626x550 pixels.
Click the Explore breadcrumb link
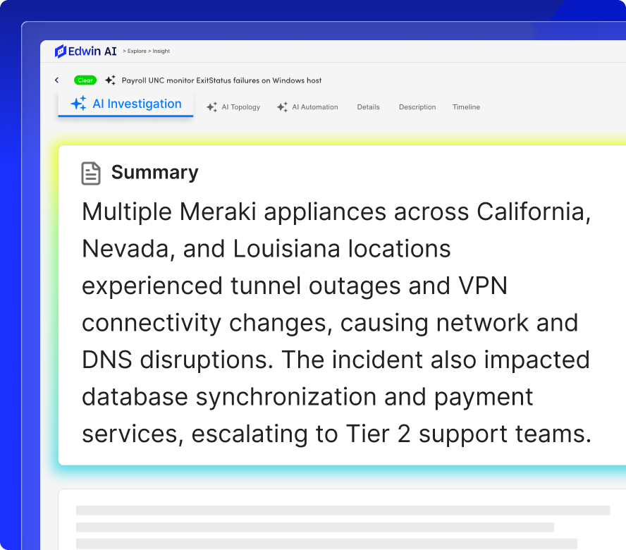pyautogui.click(x=137, y=51)
